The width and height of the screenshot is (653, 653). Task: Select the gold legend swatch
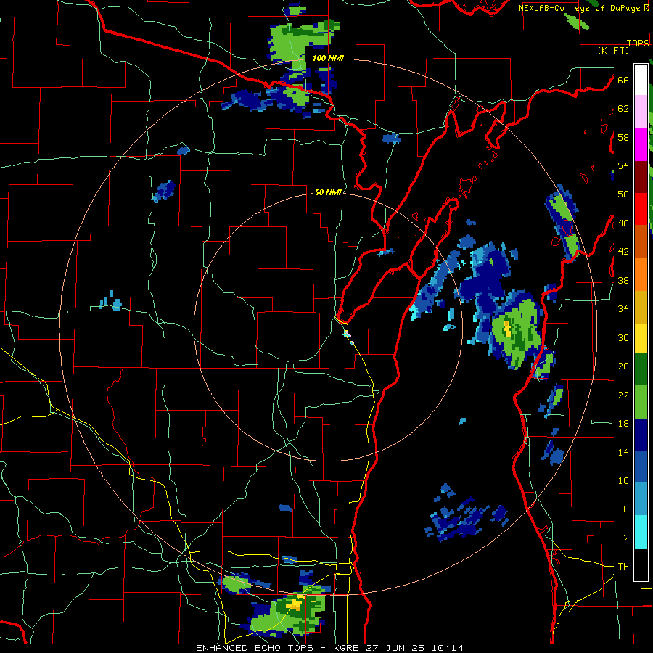[x=641, y=307]
